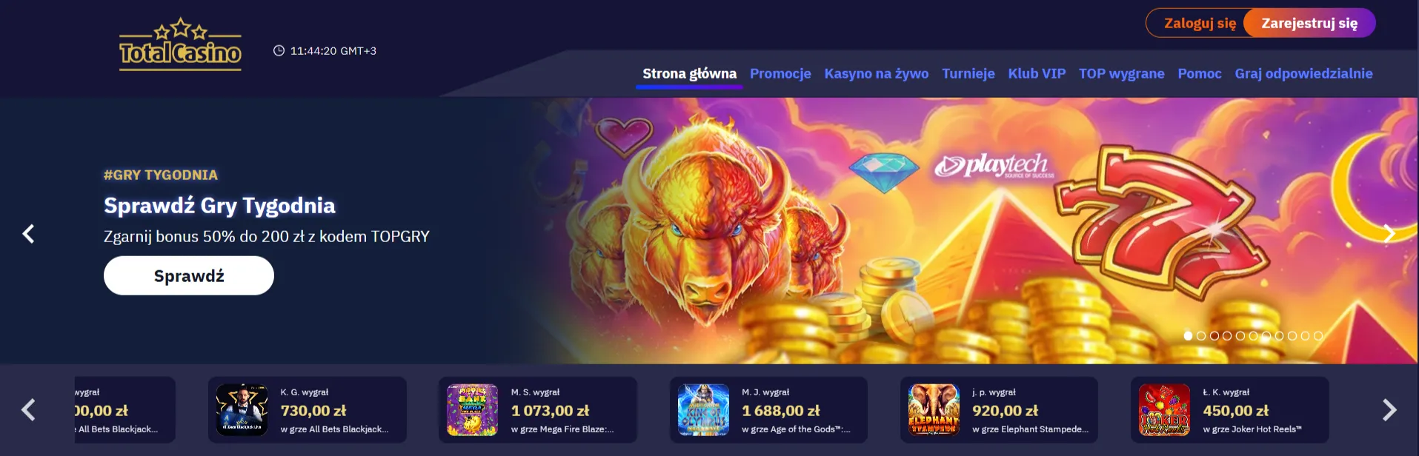1419x456 pixels.
Task: Open the All Bets Blackjack game icon
Action: pyautogui.click(x=242, y=409)
